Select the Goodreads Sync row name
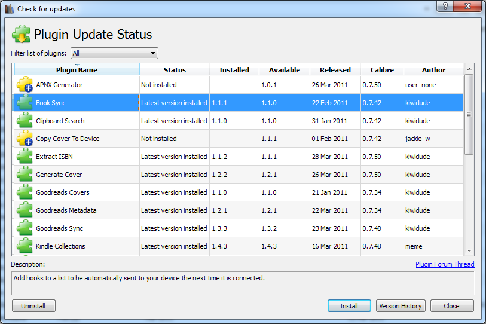Screen dimensions: 486x324 pyautogui.click(x=60, y=229)
